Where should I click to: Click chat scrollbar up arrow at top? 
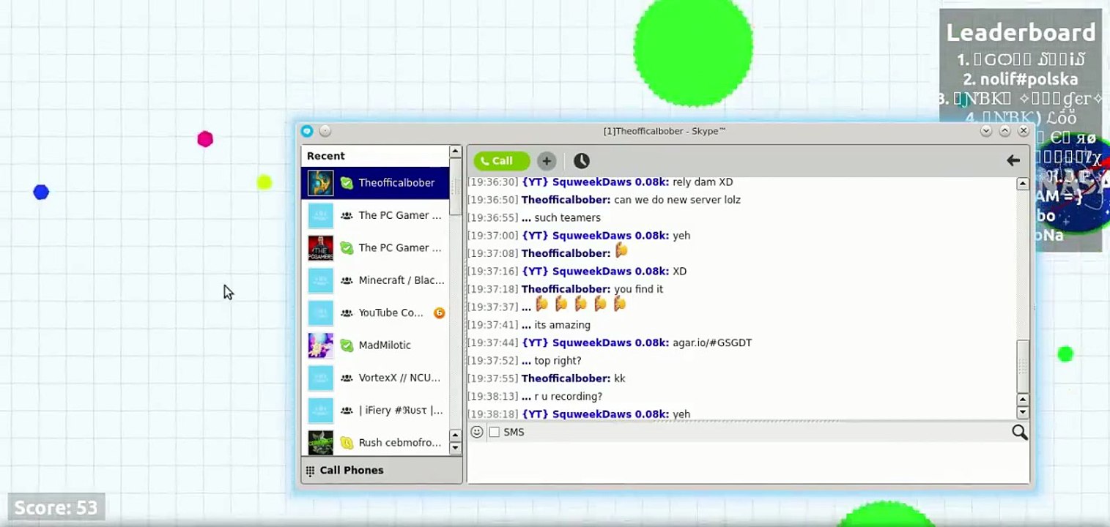1023,184
